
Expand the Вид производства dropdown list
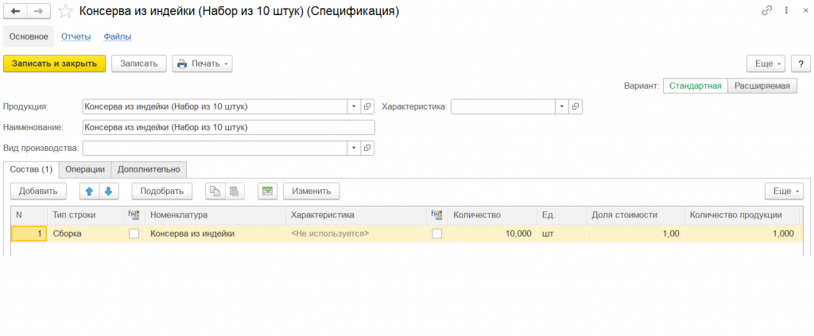(354, 148)
